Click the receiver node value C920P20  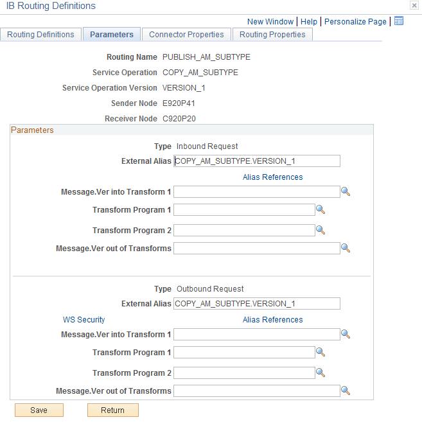pos(179,119)
